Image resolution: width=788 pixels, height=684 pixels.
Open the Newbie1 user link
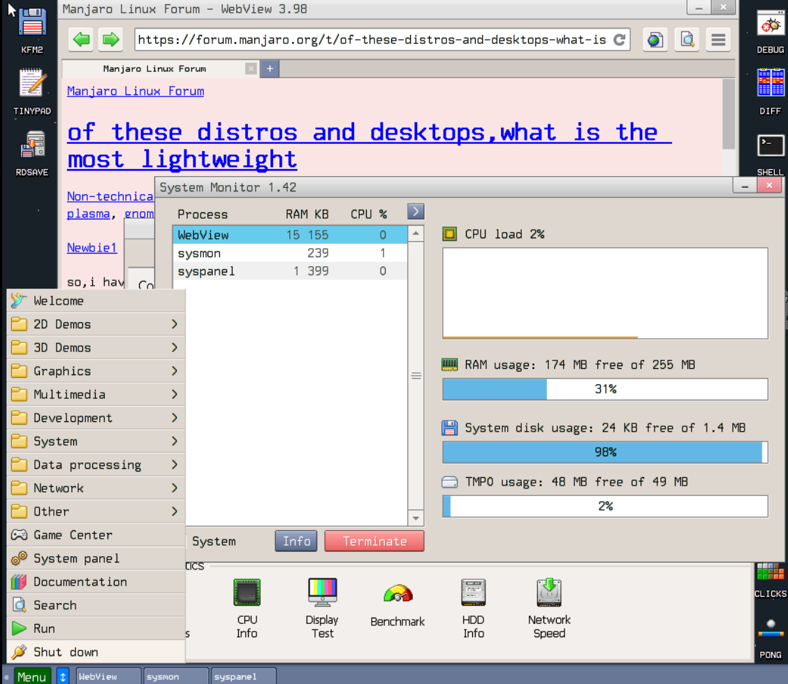point(92,248)
